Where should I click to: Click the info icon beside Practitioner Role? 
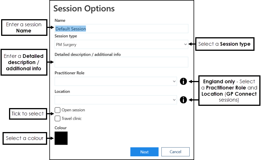coord(183,81)
